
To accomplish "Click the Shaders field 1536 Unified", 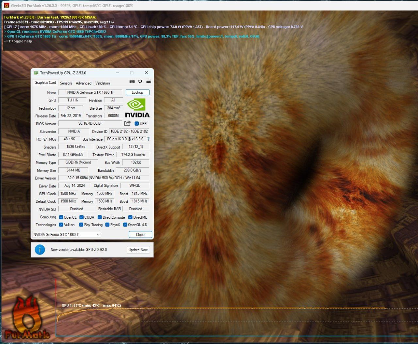I will tap(76, 147).
